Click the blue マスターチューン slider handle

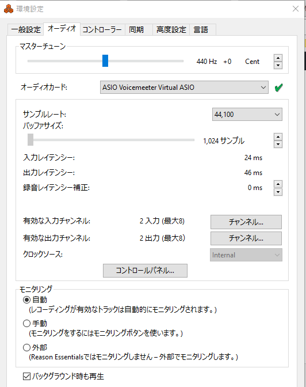coord(105,60)
